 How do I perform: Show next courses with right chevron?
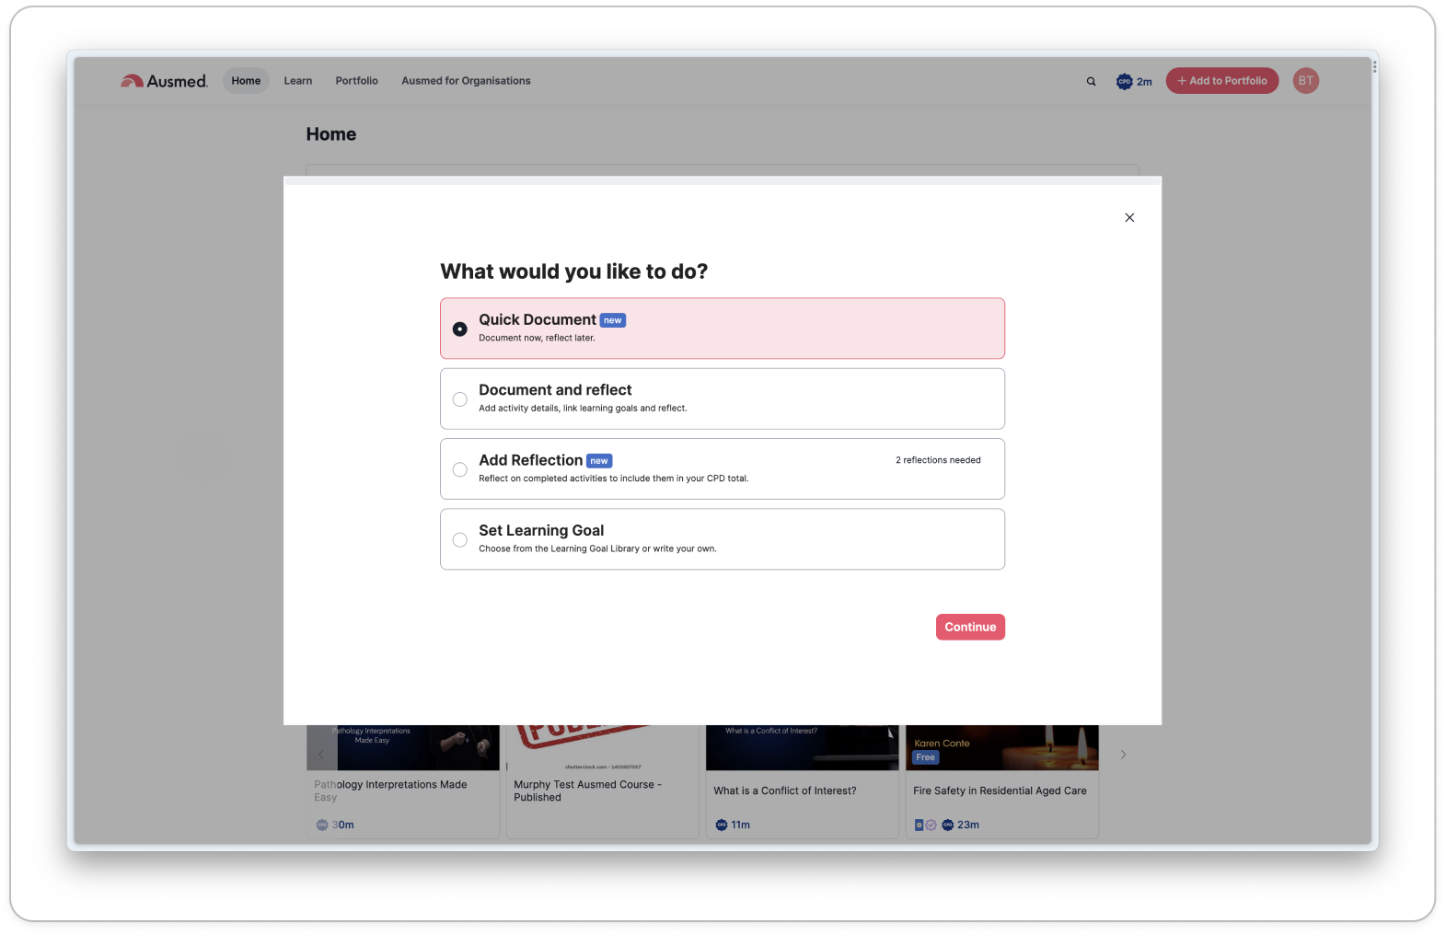[x=1123, y=755]
